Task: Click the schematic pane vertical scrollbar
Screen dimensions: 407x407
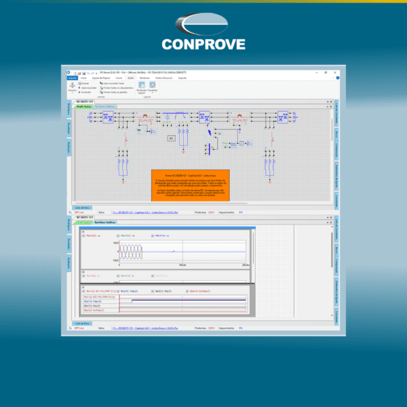Action: (332, 130)
